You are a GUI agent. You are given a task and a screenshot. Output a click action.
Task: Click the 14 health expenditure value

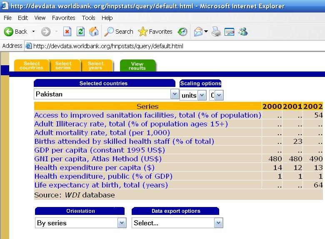coord(277,168)
